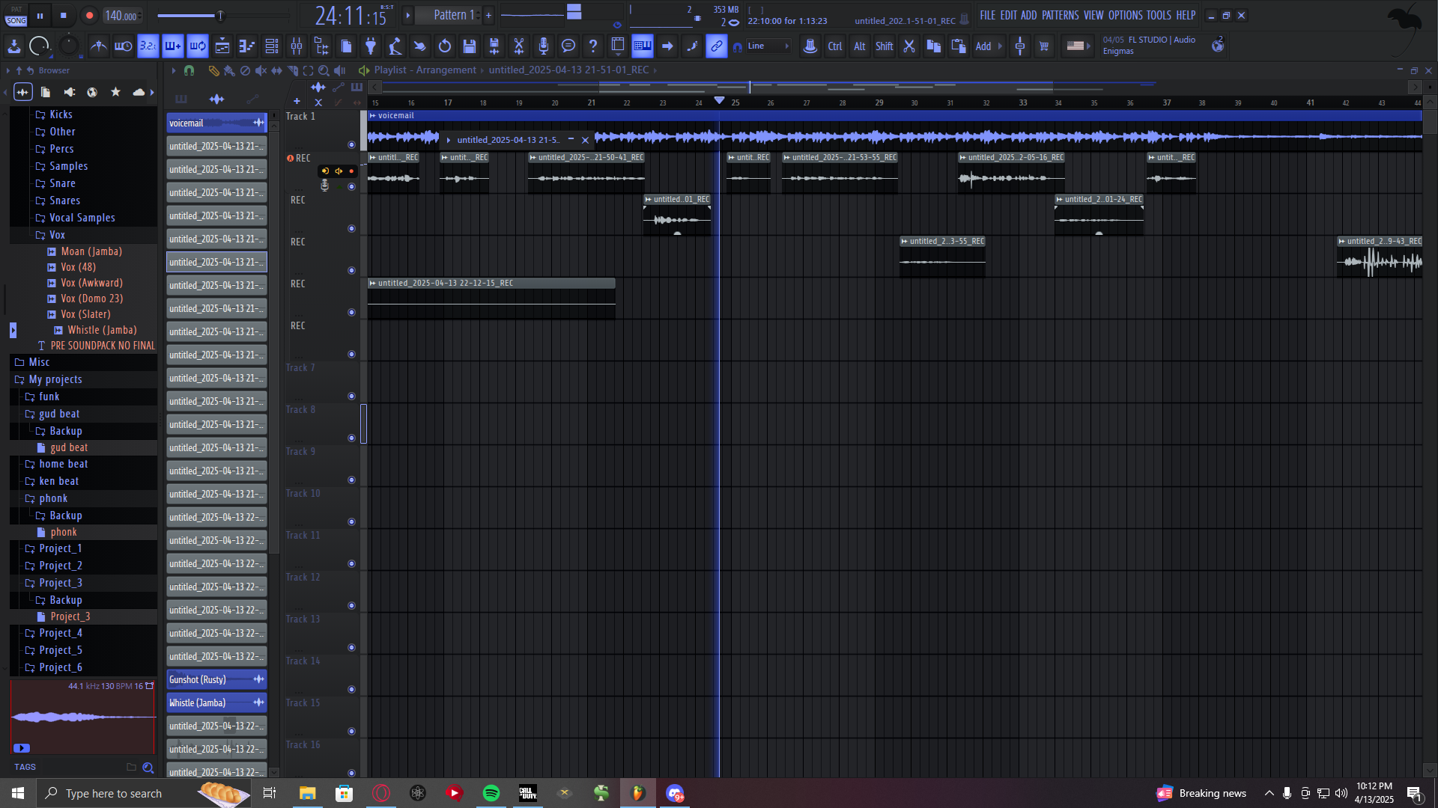The width and height of the screenshot is (1438, 808).
Task: Open the Line snap dropdown
Action: coord(768,46)
